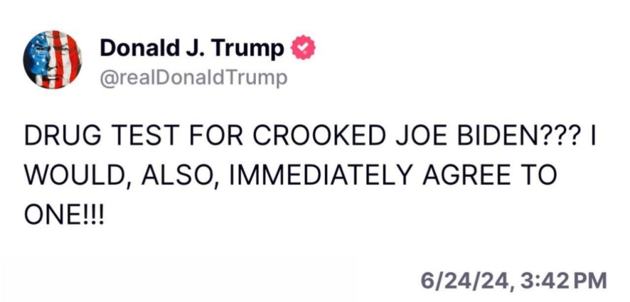The height and width of the screenshot is (302, 630).
Task: Open the Donald J. Trump display name
Action: click(x=191, y=48)
